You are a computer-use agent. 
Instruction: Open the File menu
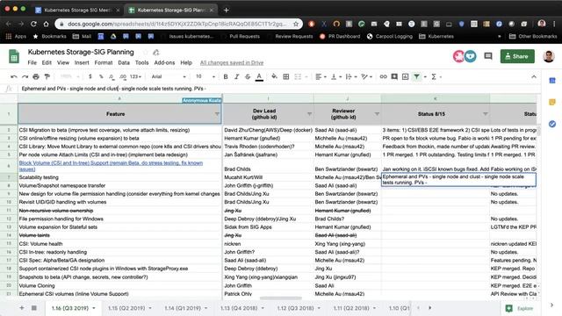coord(32,62)
